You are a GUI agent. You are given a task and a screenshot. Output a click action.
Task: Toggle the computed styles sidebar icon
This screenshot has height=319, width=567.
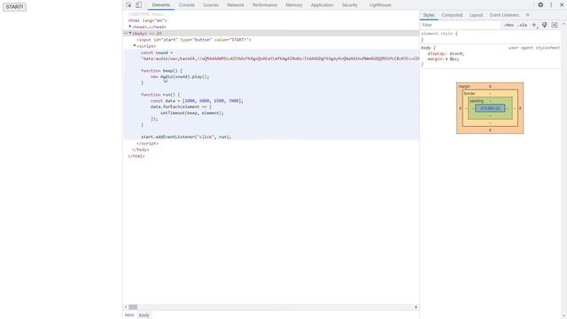point(555,25)
